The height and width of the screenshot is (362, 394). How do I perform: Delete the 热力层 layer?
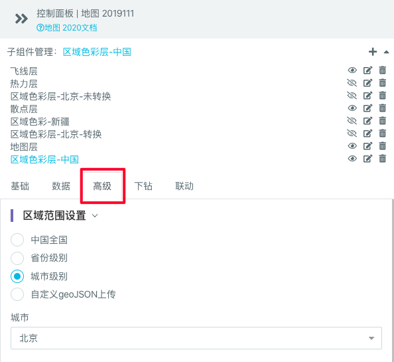(x=383, y=83)
